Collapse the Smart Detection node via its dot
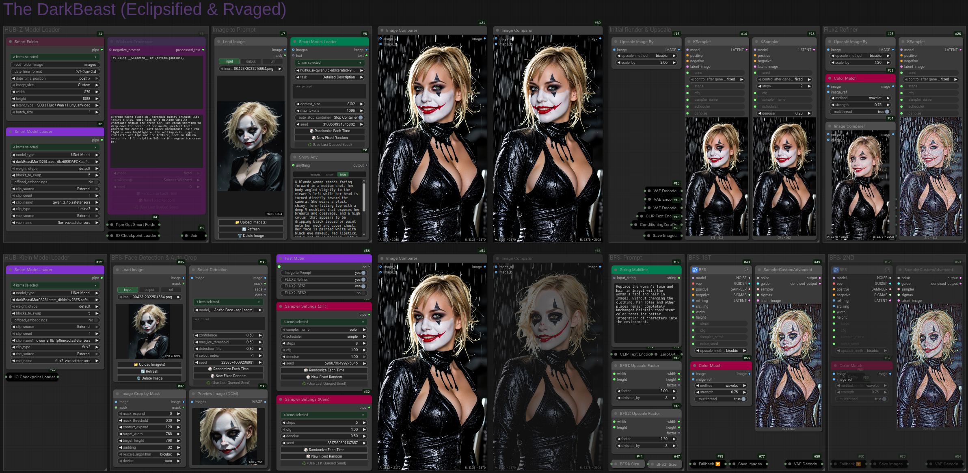 193,270
